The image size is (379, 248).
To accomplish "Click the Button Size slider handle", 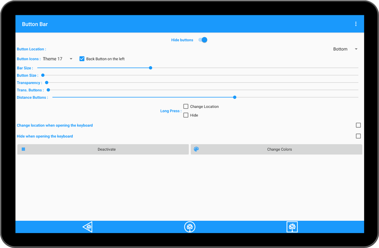I will (x=43, y=75).
